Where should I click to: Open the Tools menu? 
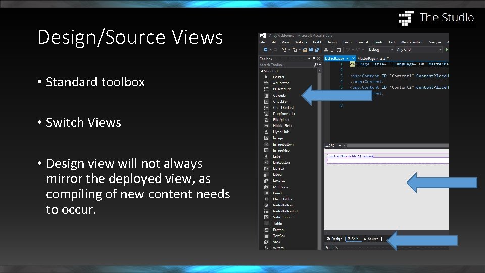point(378,42)
